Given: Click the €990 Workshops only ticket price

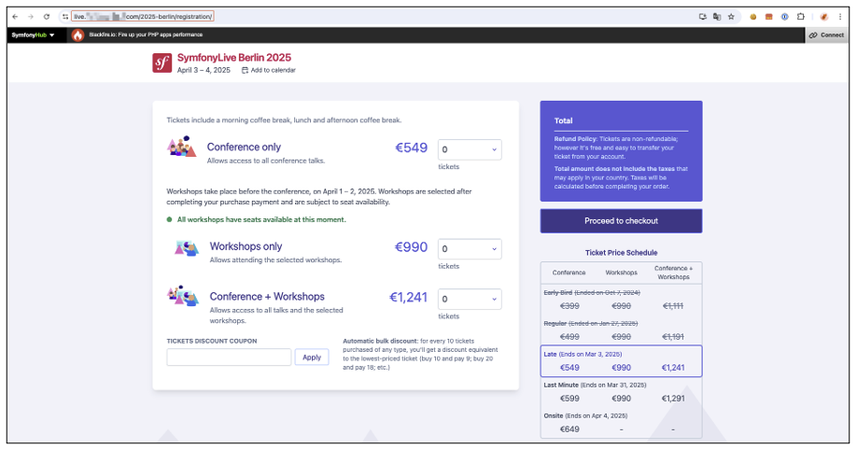Looking at the screenshot, I should pos(411,247).
